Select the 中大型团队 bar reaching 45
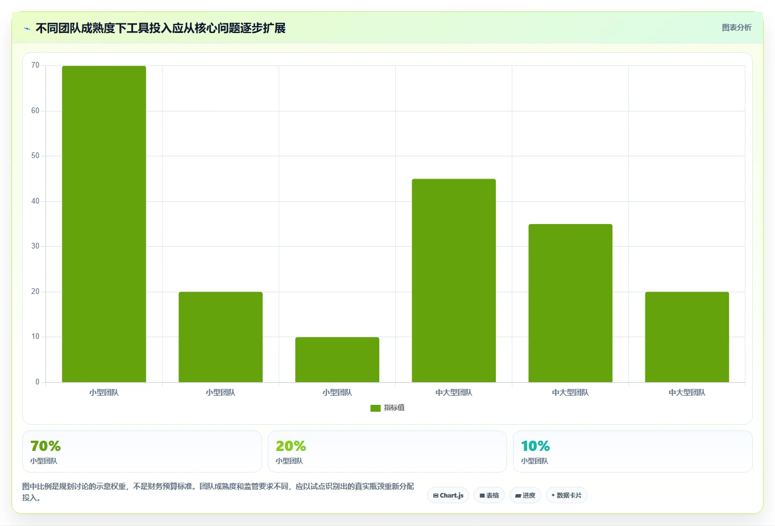The image size is (775, 526). click(454, 280)
